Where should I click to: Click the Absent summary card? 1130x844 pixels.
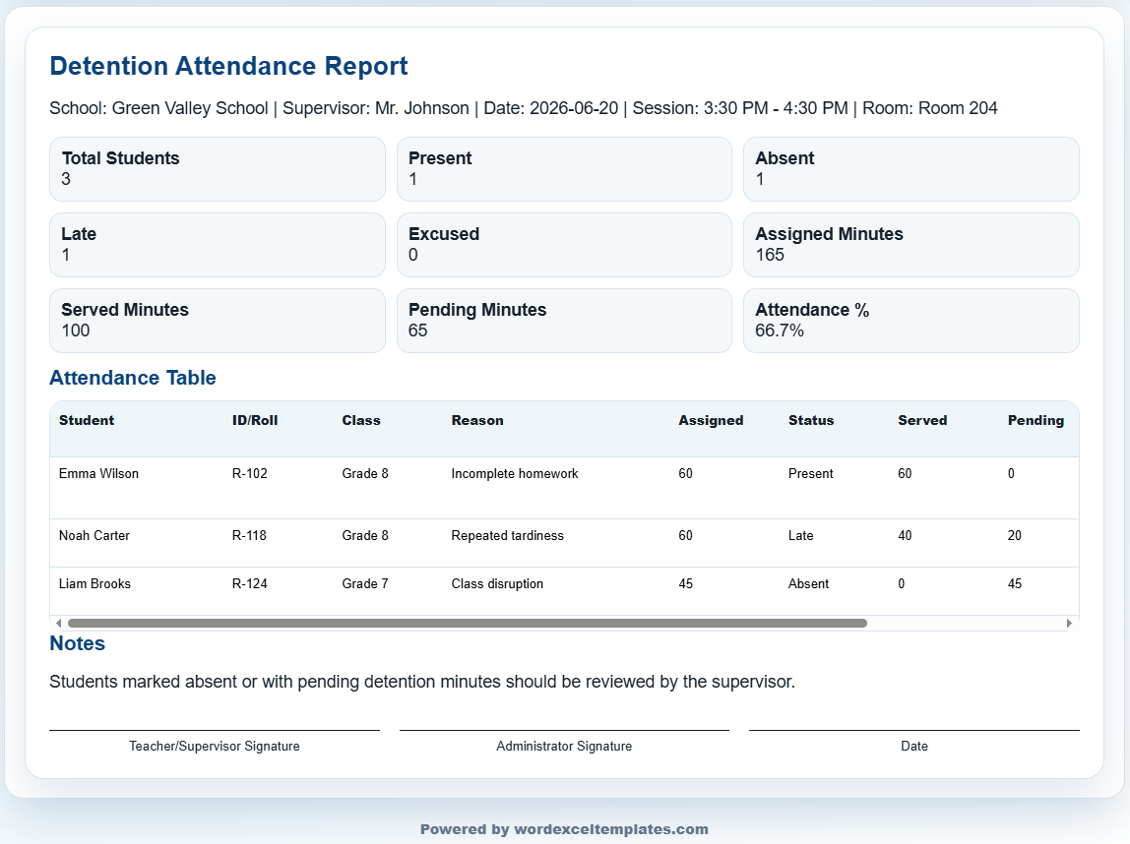point(910,169)
